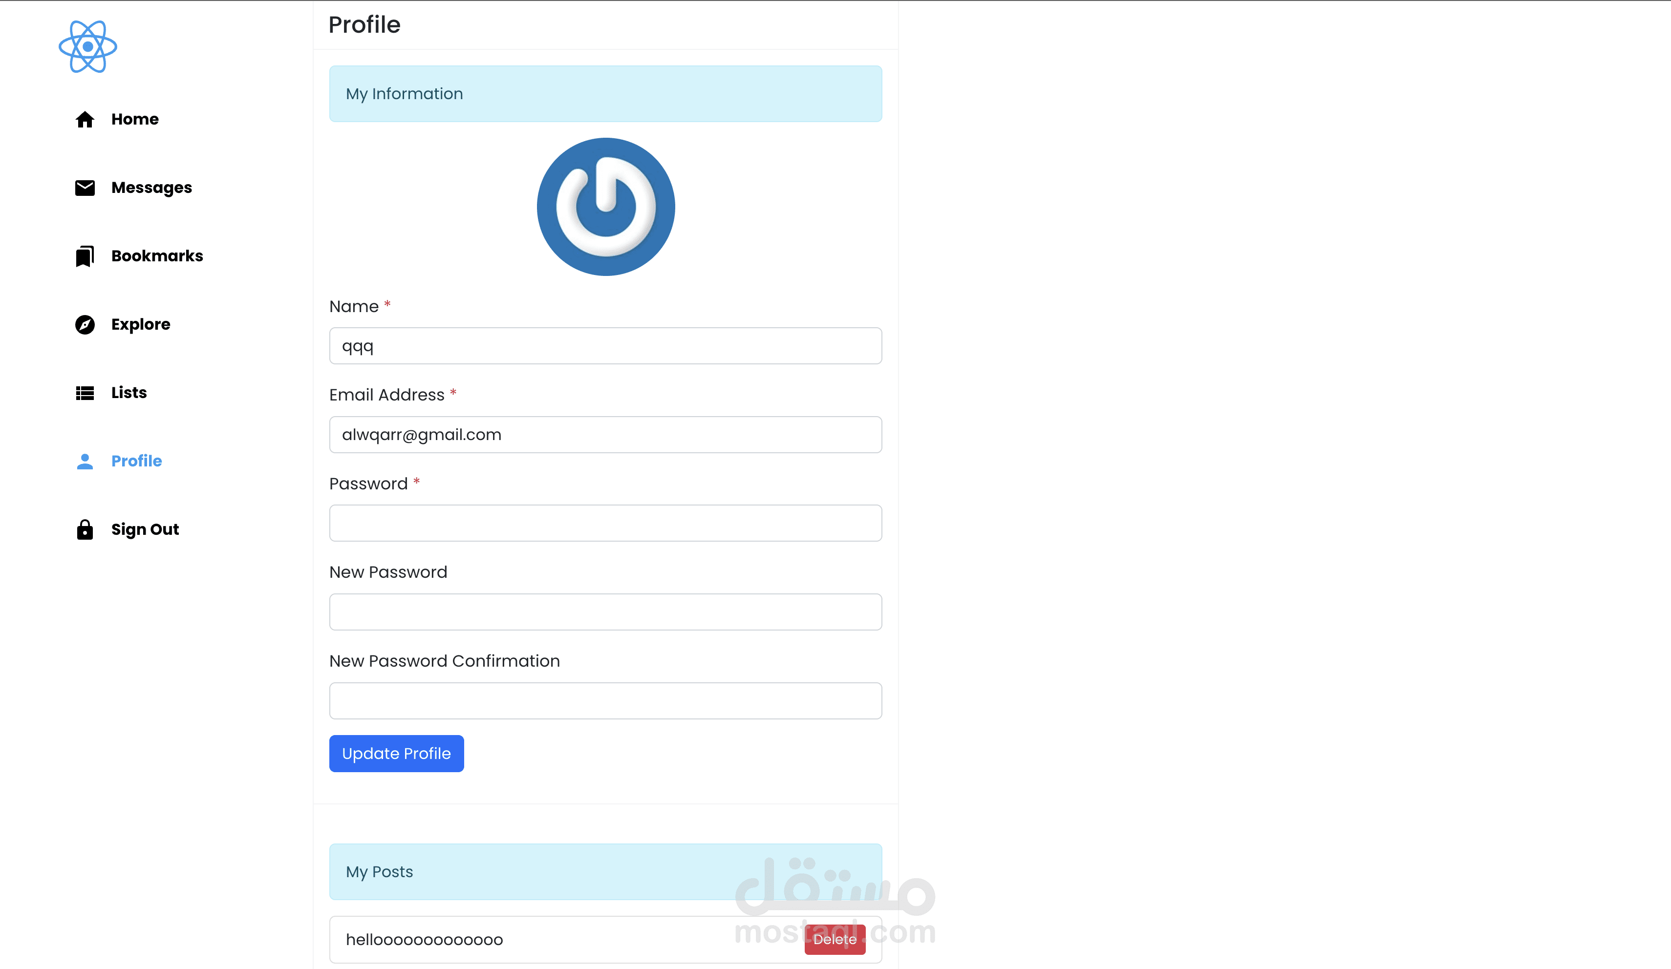Click the Name input field

pyautogui.click(x=605, y=346)
